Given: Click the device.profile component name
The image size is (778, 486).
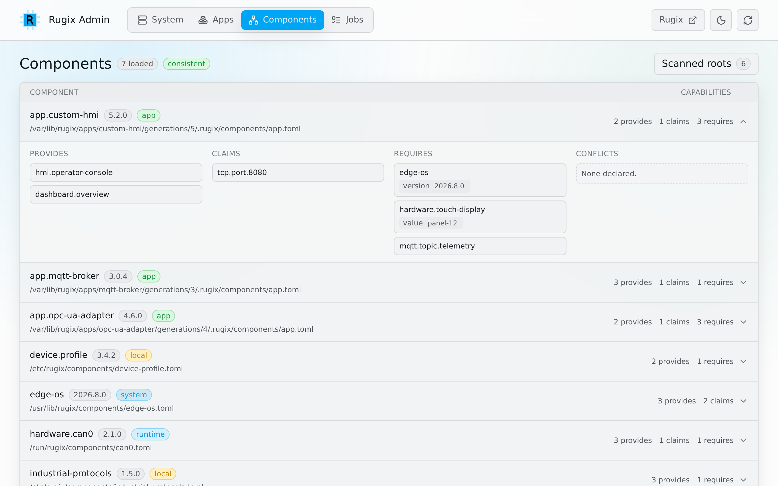Looking at the screenshot, I should point(59,355).
